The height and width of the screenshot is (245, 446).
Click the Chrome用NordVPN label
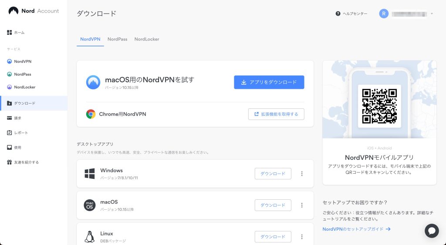(122, 114)
